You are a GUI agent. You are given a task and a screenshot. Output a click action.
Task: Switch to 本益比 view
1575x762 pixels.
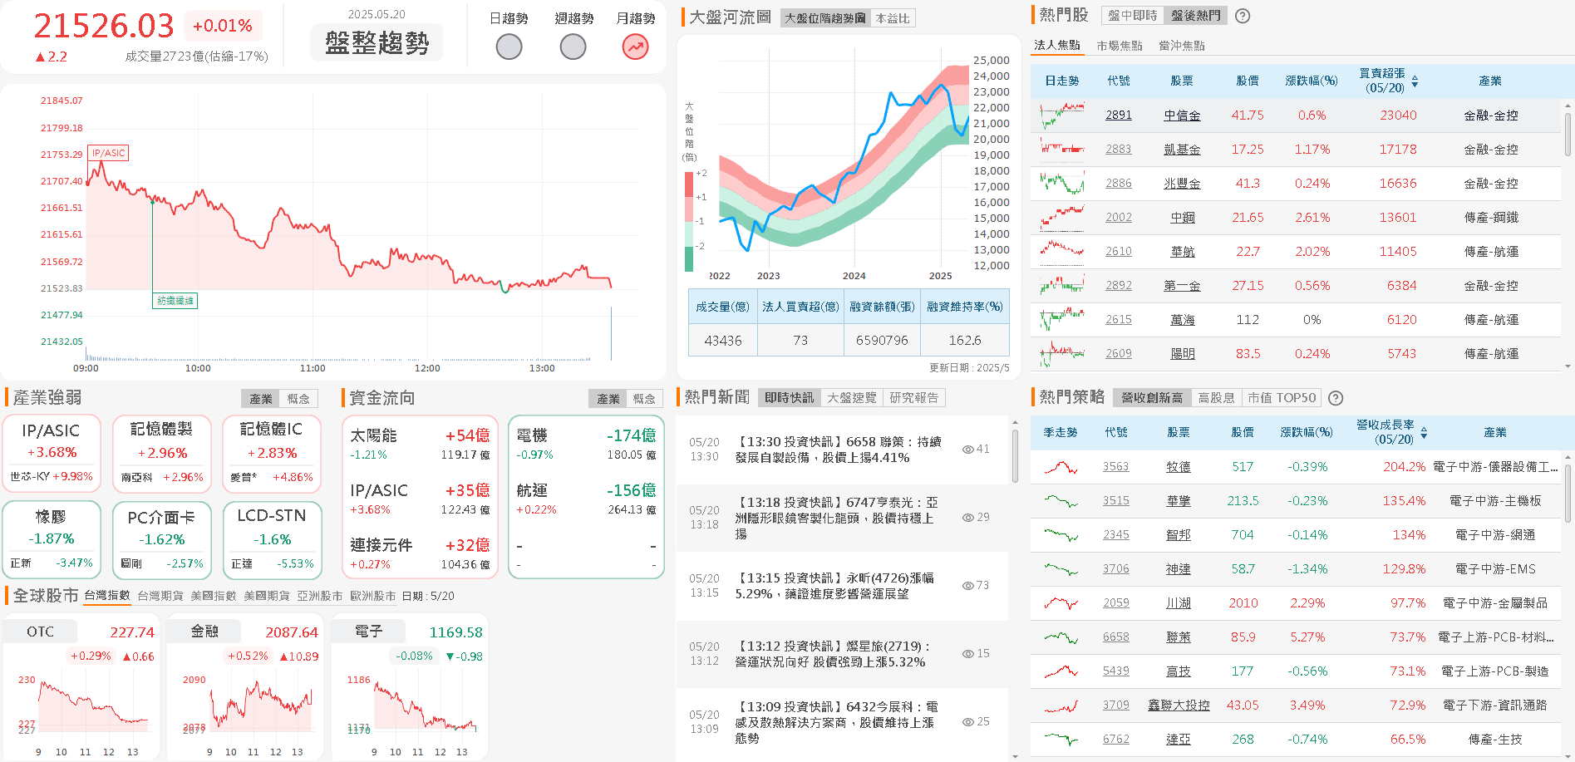click(893, 18)
